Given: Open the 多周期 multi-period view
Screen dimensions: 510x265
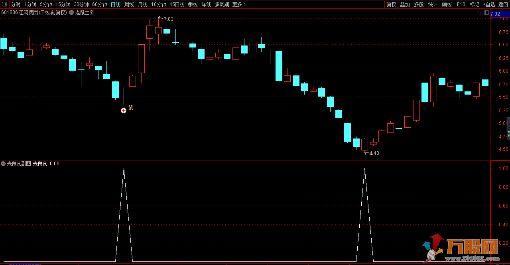Looking at the screenshot, I should [222, 4].
